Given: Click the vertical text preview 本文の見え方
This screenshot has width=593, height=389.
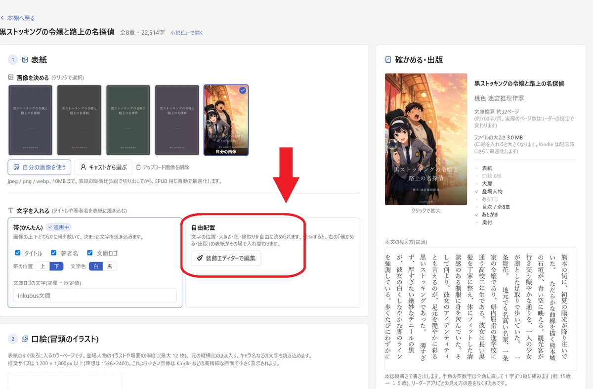Looking at the screenshot, I should pyautogui.click(x=481, y=309).
